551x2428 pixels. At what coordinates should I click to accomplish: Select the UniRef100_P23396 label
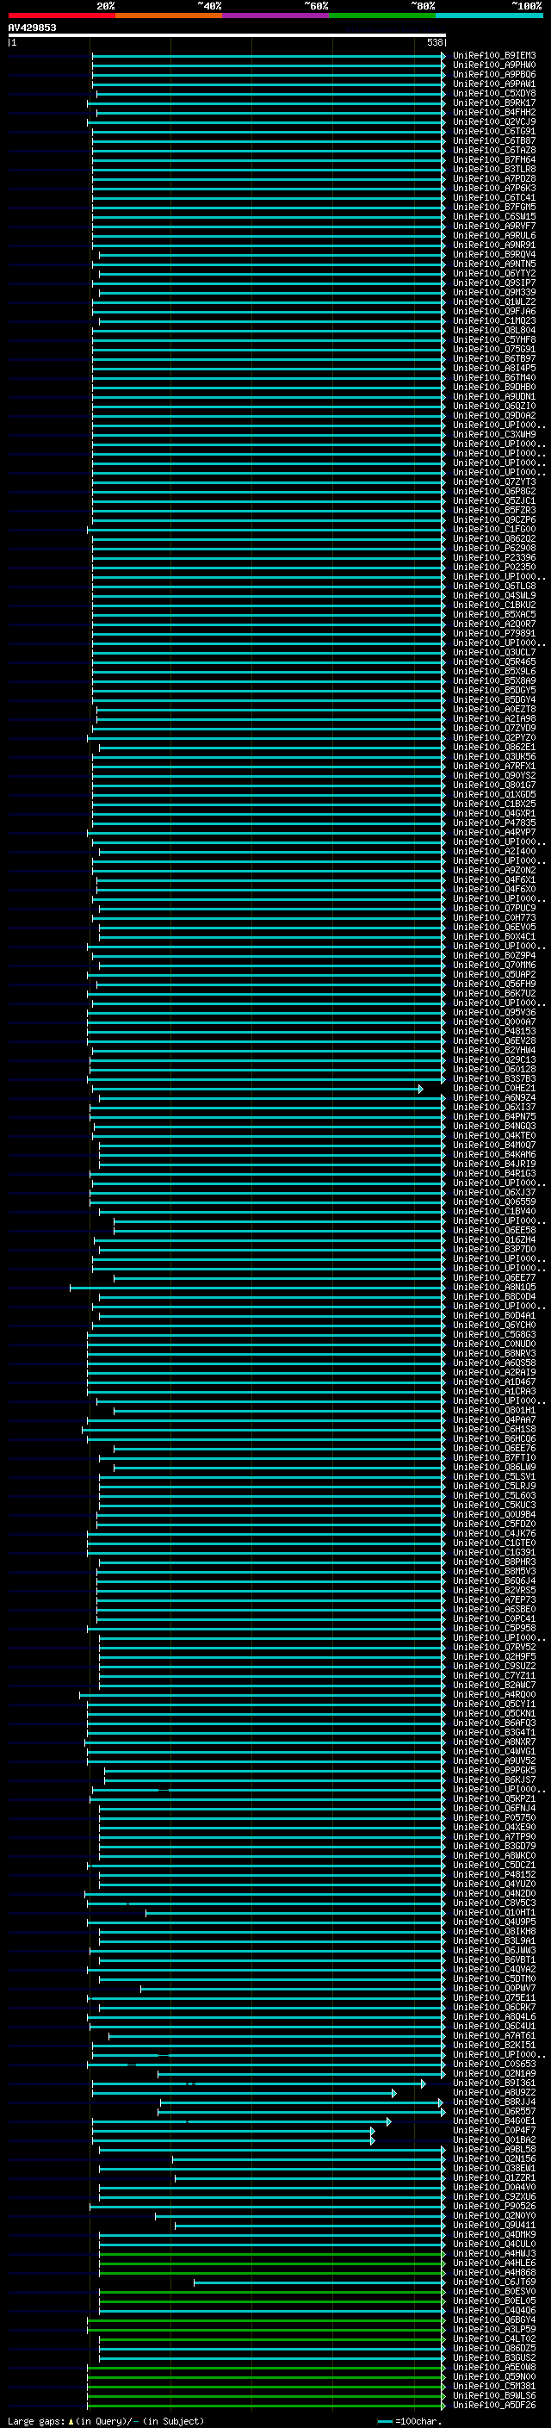pyautogui.click(x=494, y=558)
